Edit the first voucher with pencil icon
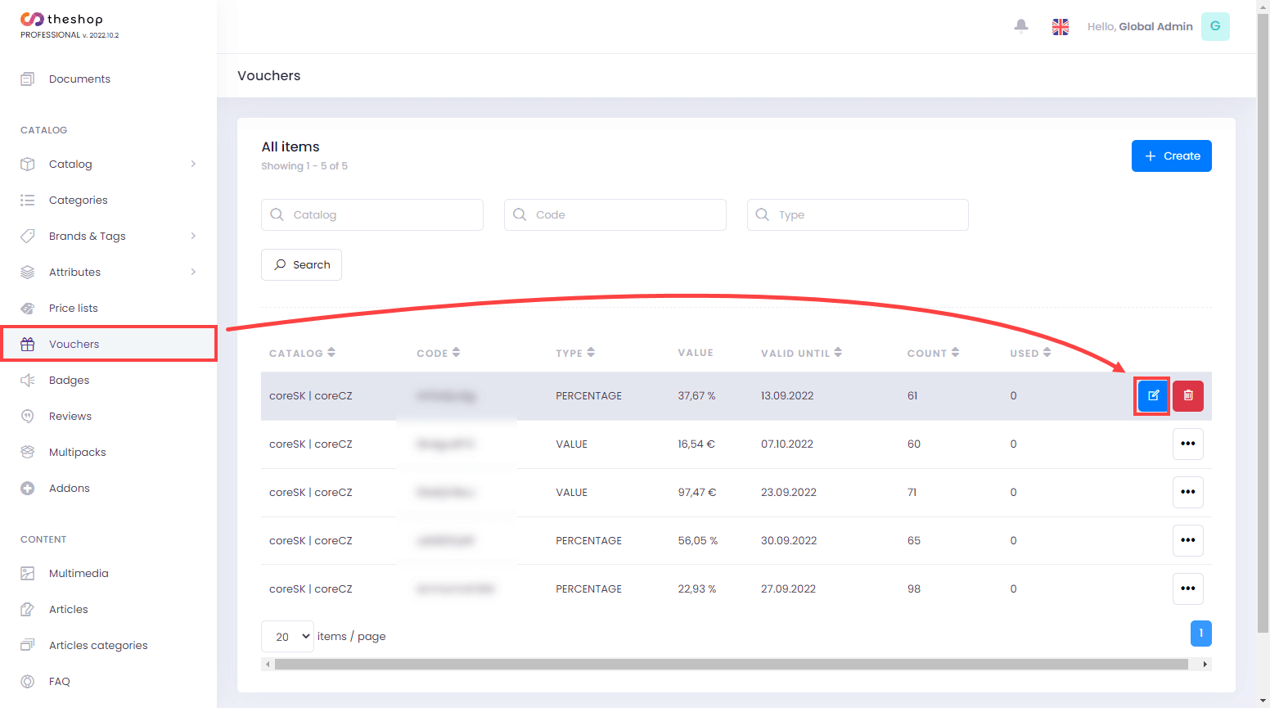The image size is (1270, 708). pyautogui.click(x=1153, y=395)
